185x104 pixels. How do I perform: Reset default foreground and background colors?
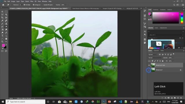tap(3, 48)
